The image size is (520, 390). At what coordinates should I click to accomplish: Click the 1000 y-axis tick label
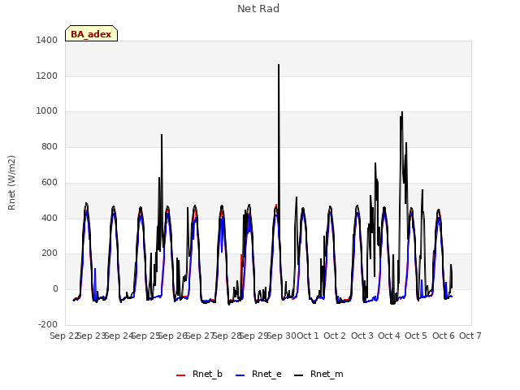[47, 111]
